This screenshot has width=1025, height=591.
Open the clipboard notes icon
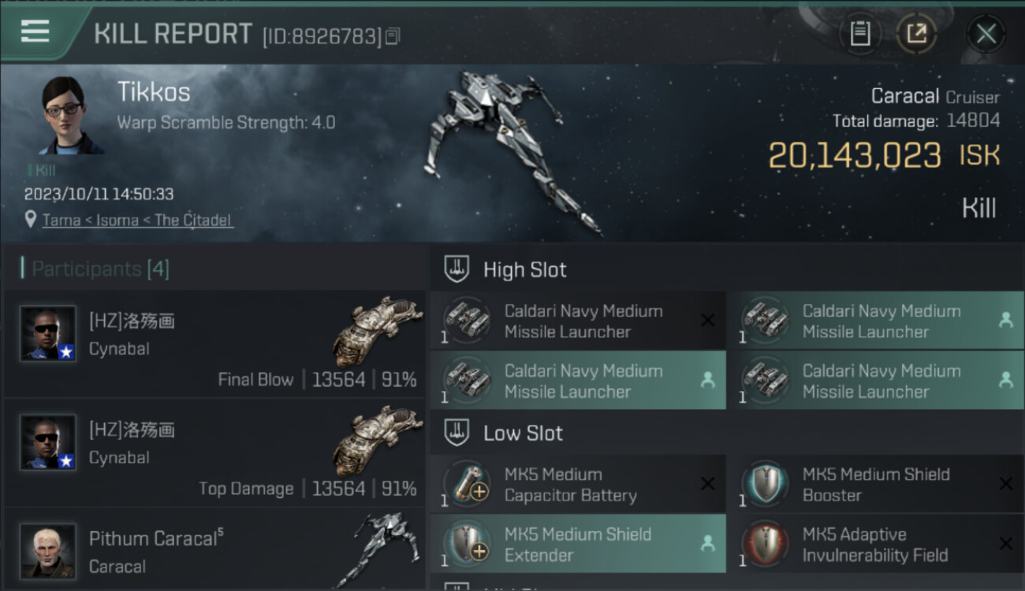pyautogui.click(x=859, y=34)
